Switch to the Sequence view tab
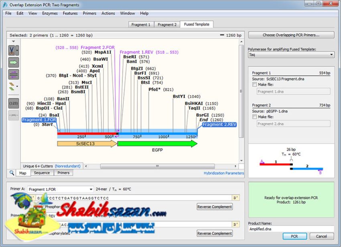This screenshot has width=341, height=247. (x=42, y=173)
